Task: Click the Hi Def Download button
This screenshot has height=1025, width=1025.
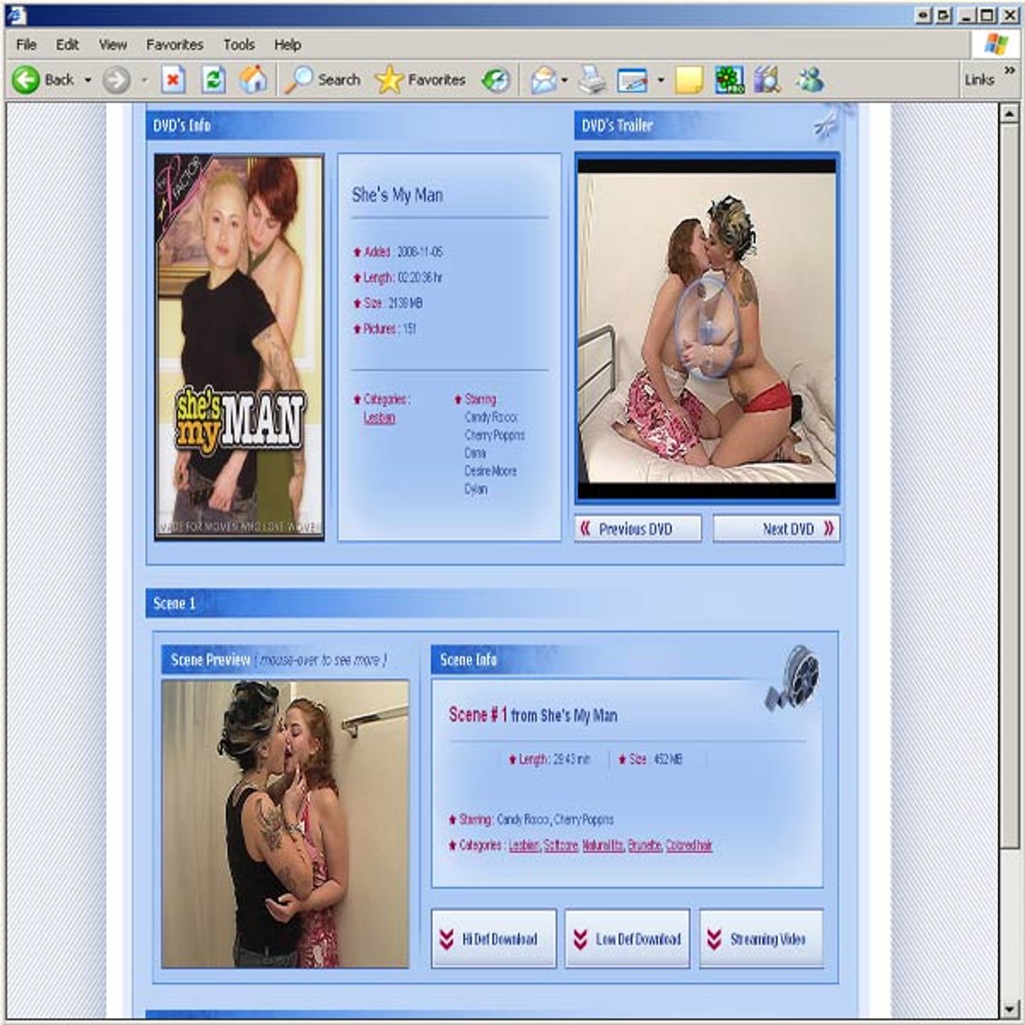Action: coord(493,939)
